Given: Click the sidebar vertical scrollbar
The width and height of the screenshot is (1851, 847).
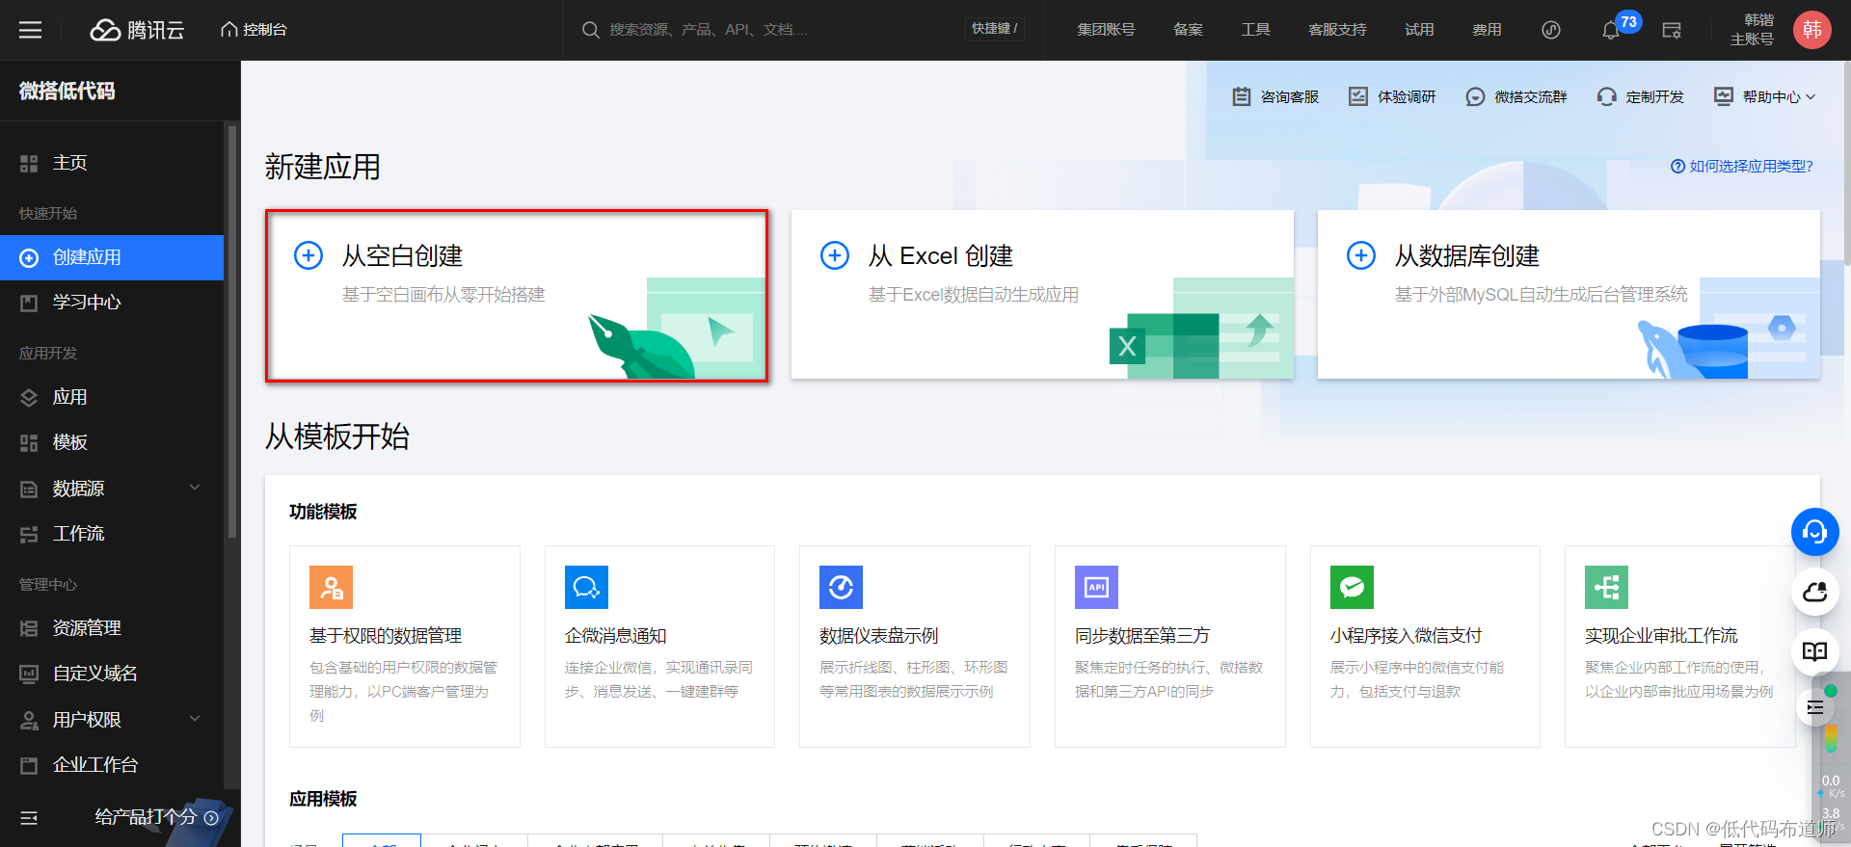Looking at the screenshot, I should point(231,332).
